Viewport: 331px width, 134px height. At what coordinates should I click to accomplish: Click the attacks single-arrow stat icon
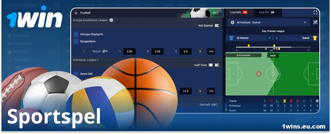(x=265, y=101)
